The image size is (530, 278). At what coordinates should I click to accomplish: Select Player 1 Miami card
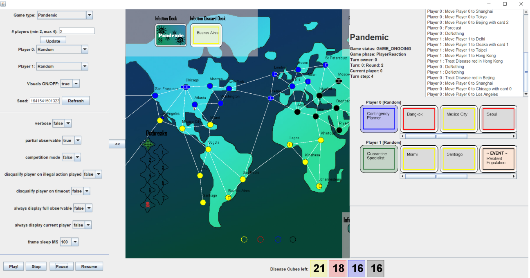pyautogui.click(x=419, y=159)
